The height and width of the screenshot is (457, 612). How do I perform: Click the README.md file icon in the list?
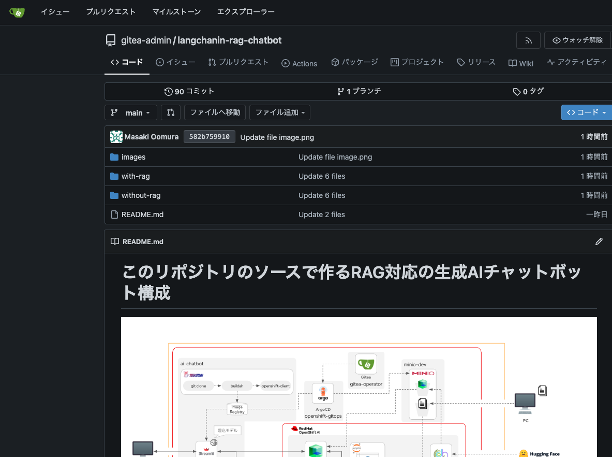click(114, 215)
